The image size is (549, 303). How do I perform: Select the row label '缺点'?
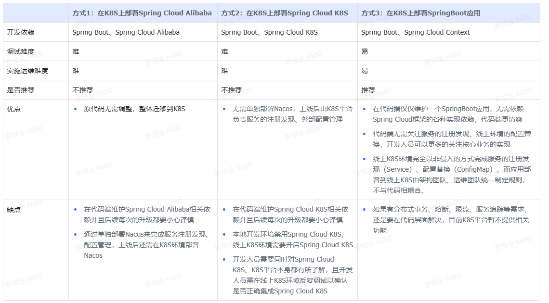coord(13,210)
